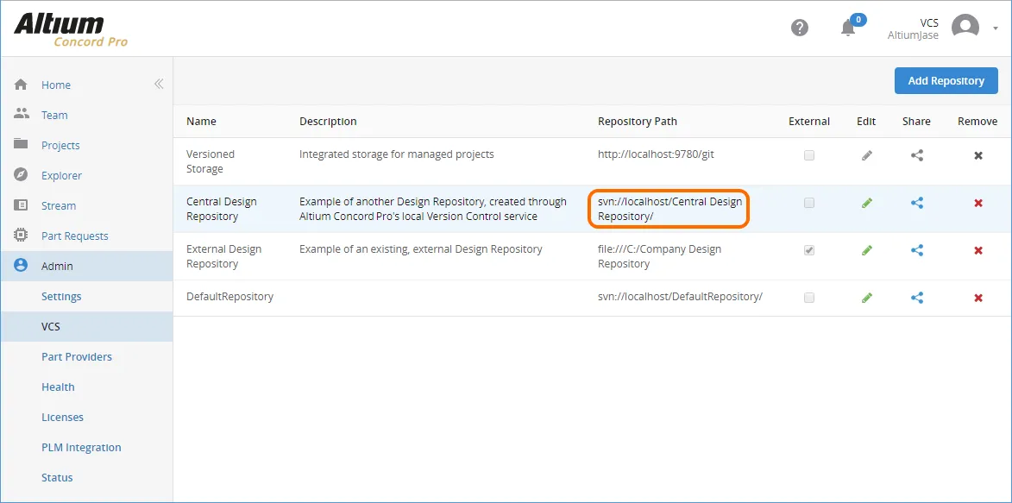This screenshot has height=503, width=1012.
Task: Click the pencil icon for DefaultRepository
Action: (867, 298)
